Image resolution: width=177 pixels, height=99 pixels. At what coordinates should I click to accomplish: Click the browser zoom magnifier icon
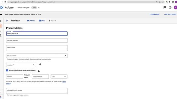(x=157, y=2)
